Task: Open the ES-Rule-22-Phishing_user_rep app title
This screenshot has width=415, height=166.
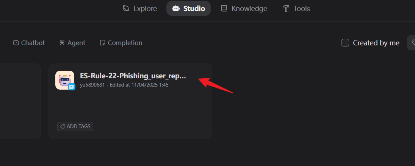Action: coord(133,76)
